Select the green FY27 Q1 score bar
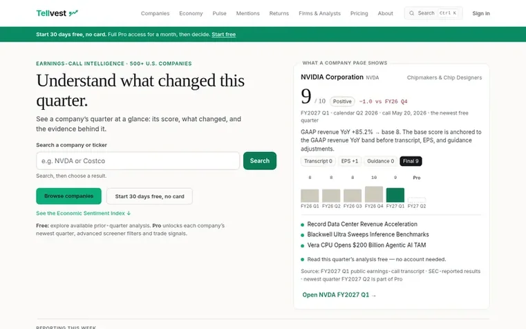526x329 pixels. tap(395, 195)
